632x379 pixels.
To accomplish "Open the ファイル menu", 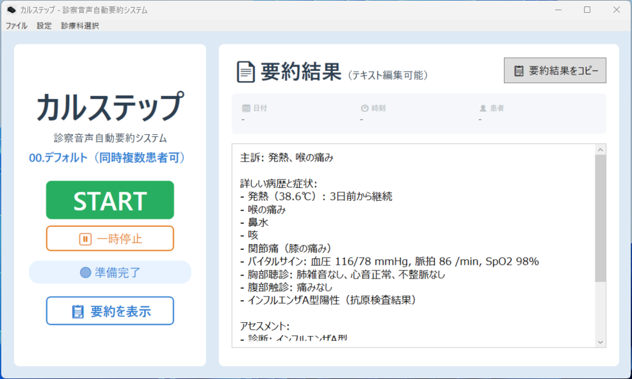I will point(17,26).
